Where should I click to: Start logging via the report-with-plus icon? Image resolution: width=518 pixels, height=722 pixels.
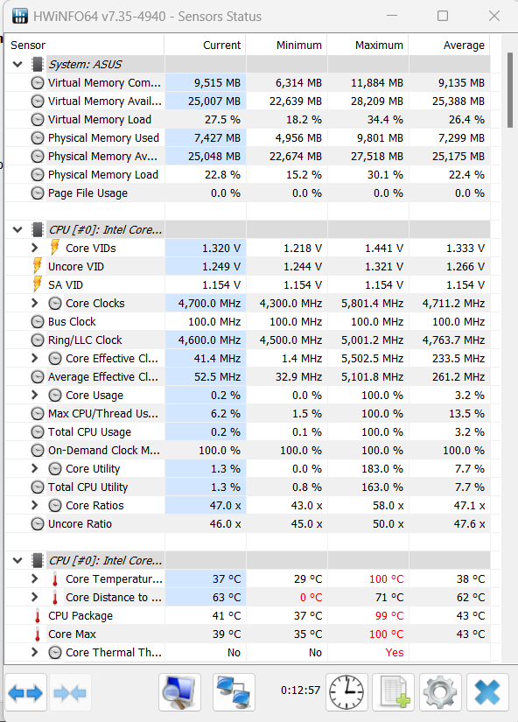(393, 692)
